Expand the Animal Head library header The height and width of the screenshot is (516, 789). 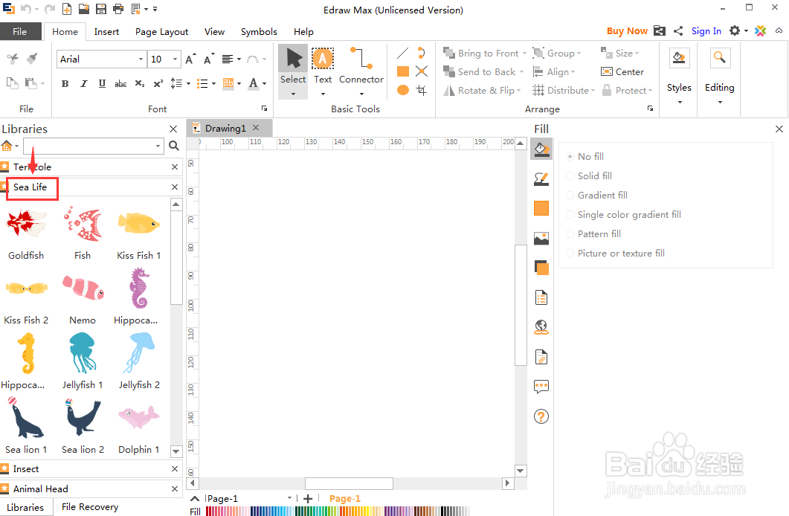pyautogui.click(x=91, y=488)
